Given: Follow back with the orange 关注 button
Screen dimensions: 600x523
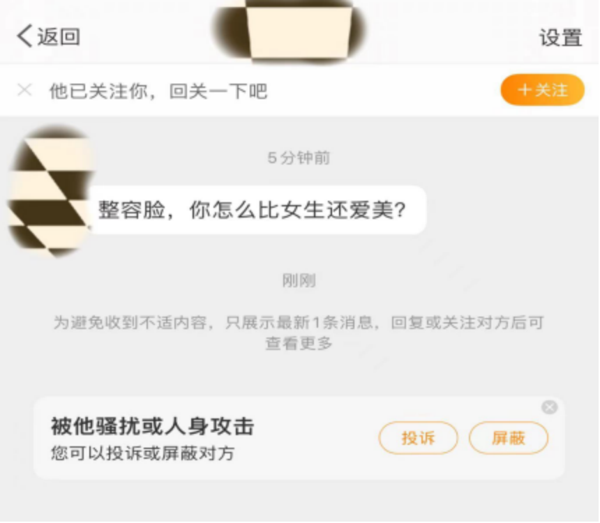Looking at the screenshot, I should pyautogui.click(x=542, y=90).
